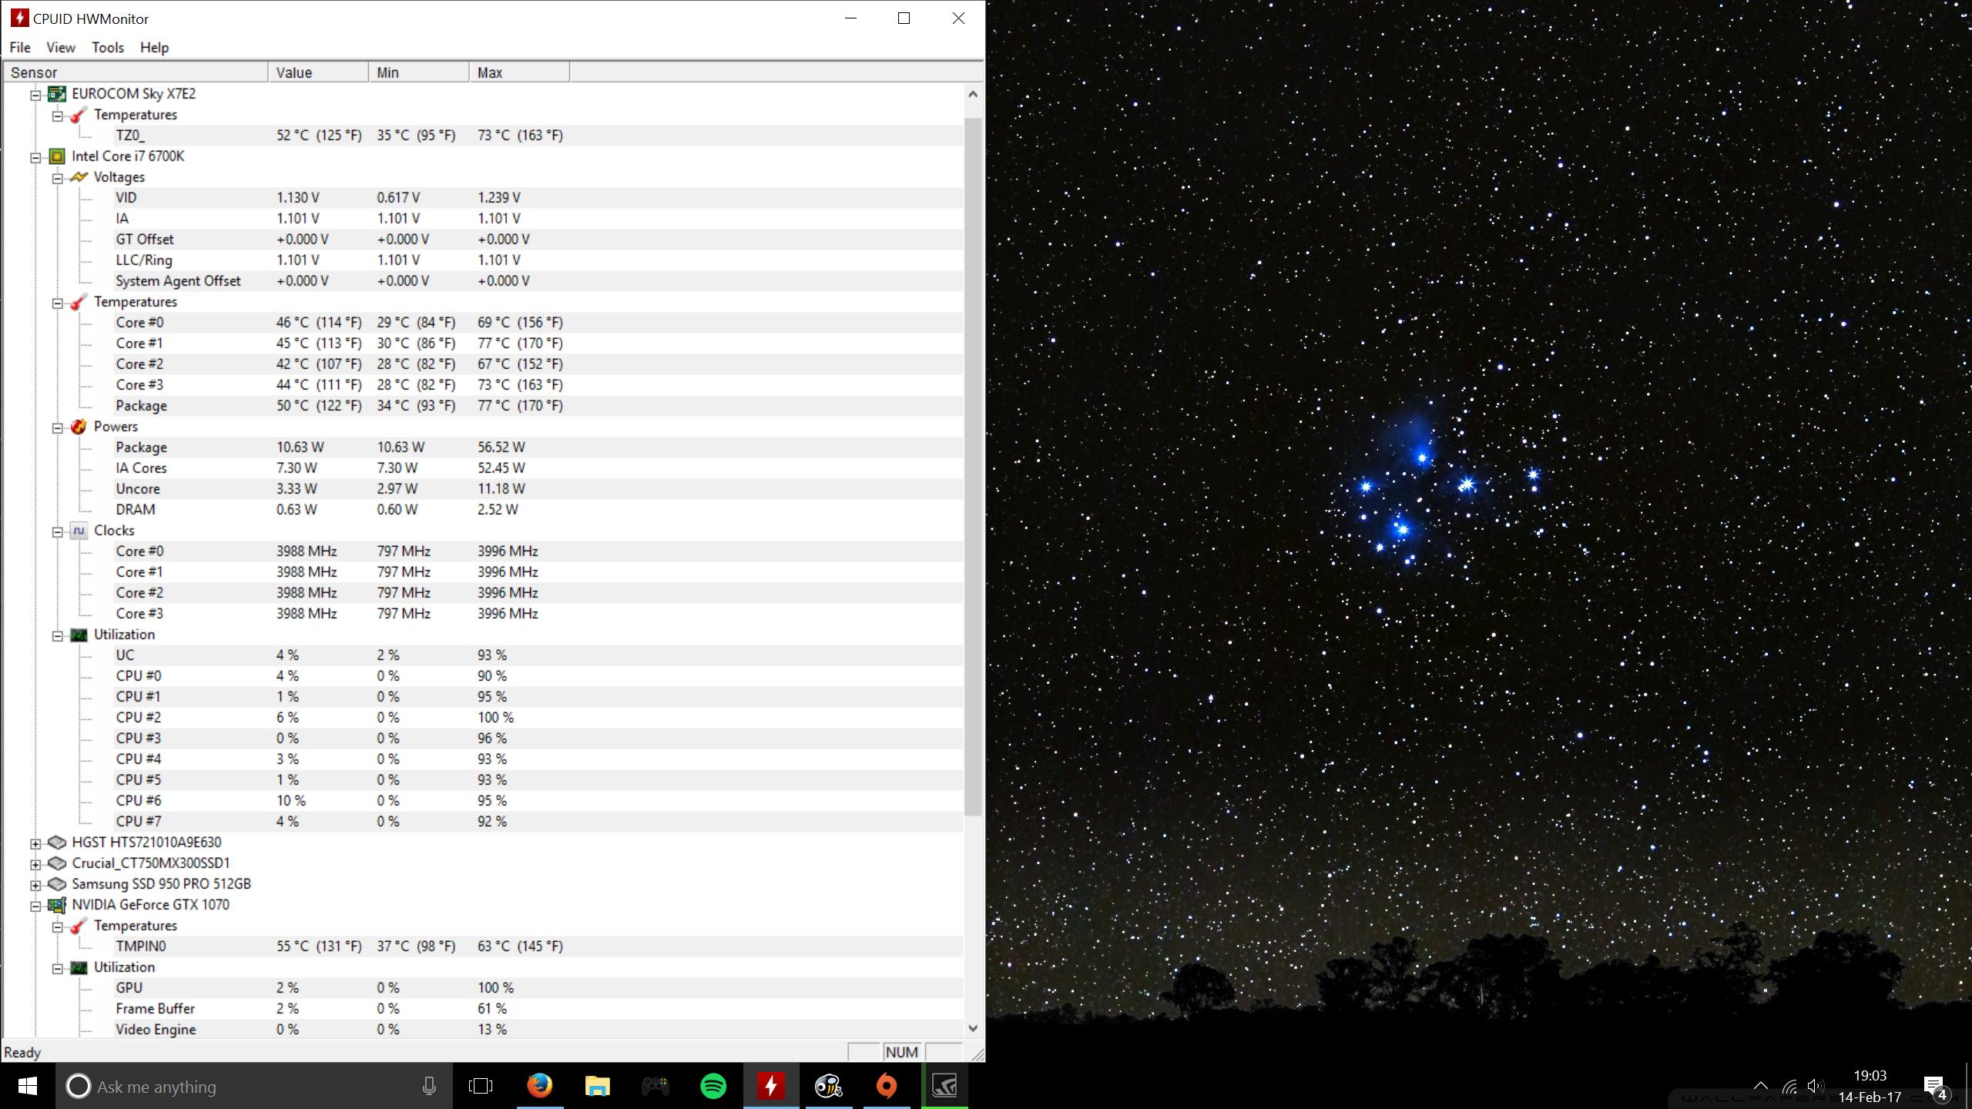
Task: Click the Samsung SSD drive icon
Action: [x=57, y=884]
